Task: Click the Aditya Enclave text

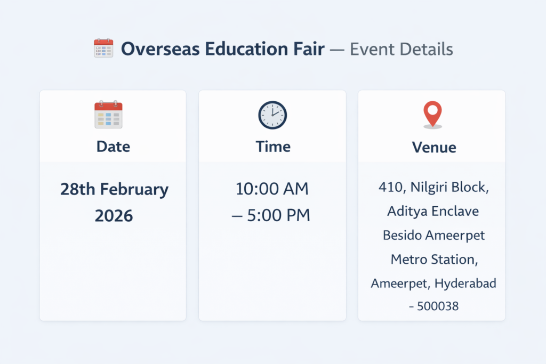Action: point(432,211)
